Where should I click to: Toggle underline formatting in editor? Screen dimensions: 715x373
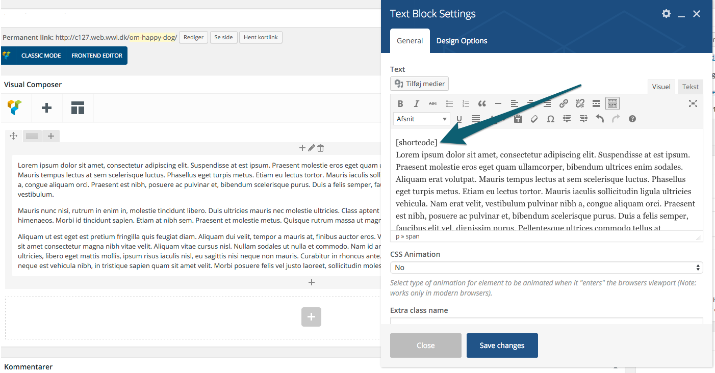459,119
